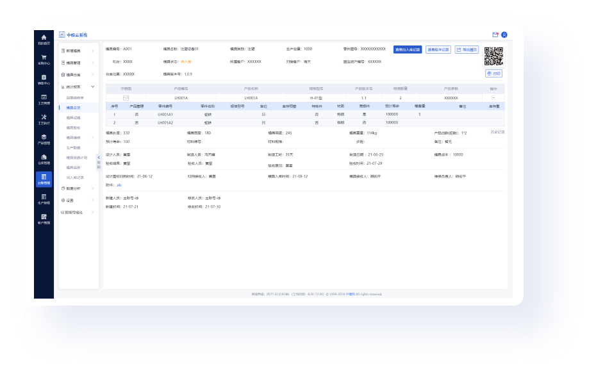Open the user avatar icon
Image resolution: width=596 pixels, height=378 pixels.
coord(504,35)
